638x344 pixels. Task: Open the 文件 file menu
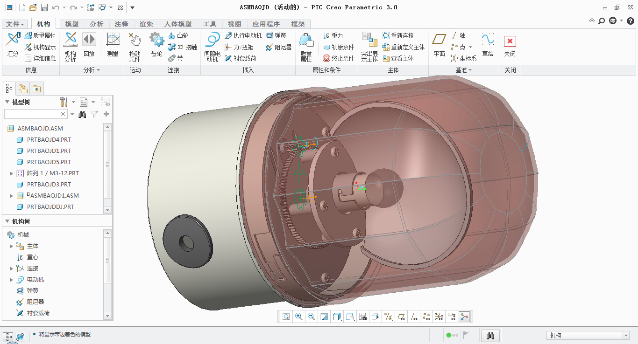tap(15, 24)
